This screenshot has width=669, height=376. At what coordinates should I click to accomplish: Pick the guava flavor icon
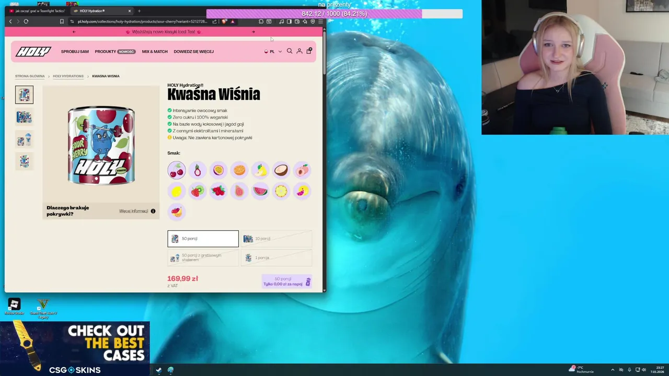click(239, 191)
